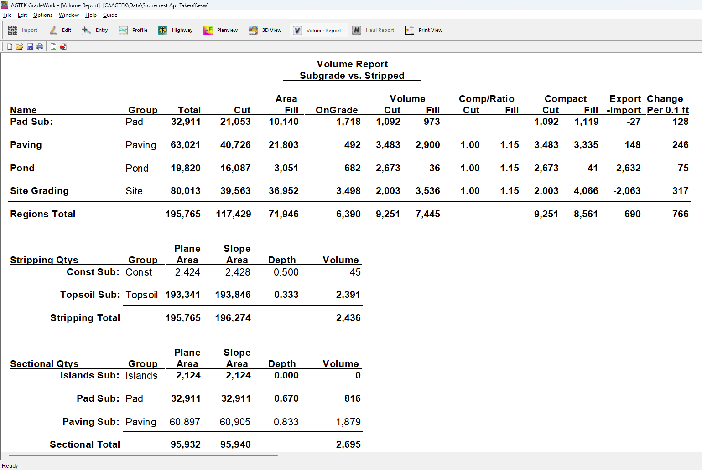Open the File menu
The image size is (702, 470).
pyautogui.click(x=7, y=15)
